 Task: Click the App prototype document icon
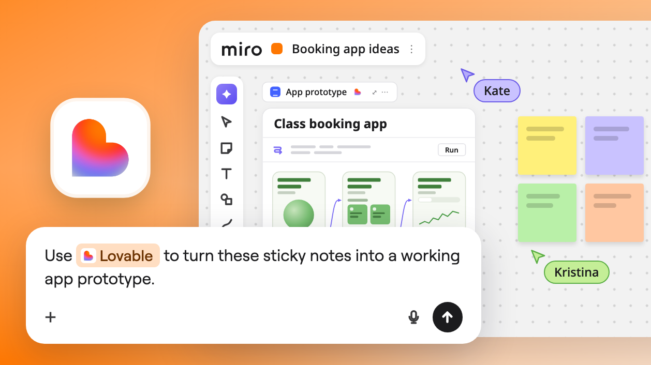click(275, 92)
